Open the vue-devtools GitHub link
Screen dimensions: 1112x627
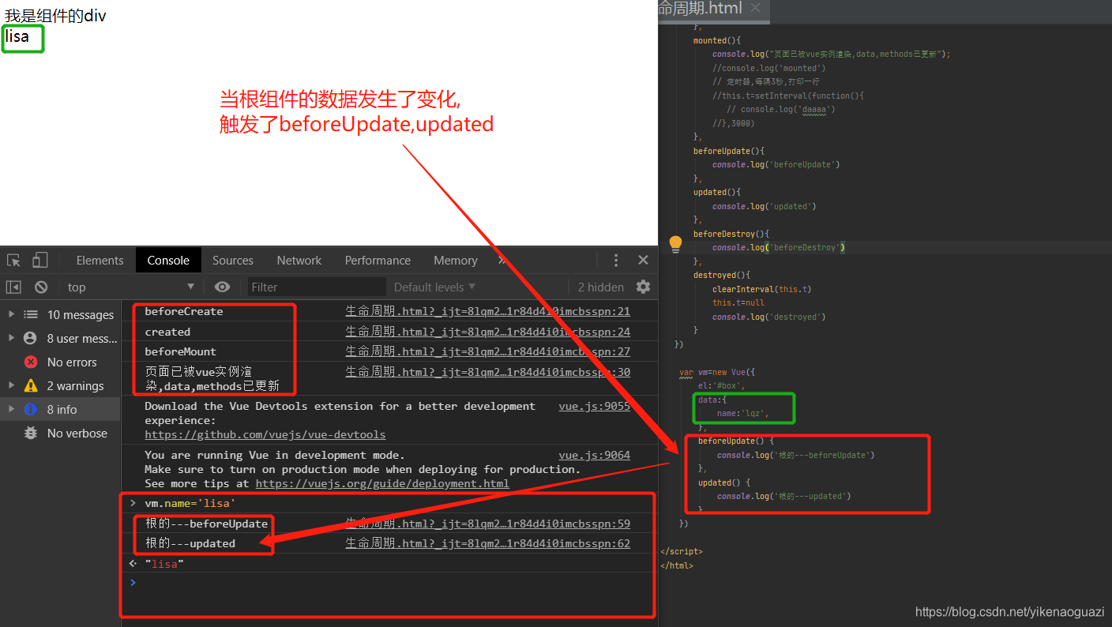(x=265, y=434)
